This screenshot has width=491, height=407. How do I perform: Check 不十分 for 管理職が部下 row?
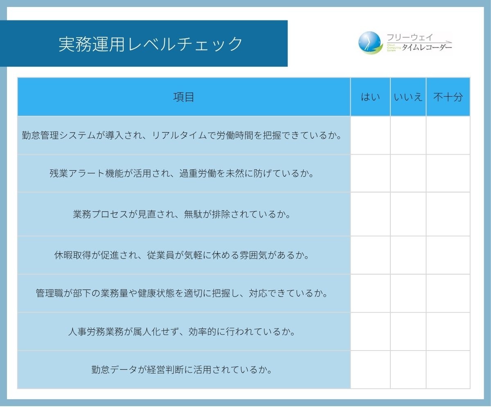pos(448,293)
